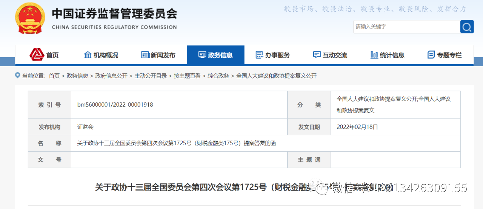Screen dimensions: 483x209
Task: Click the 名称 row document title text
Action: pyautogui.click(x=177, y=143)
